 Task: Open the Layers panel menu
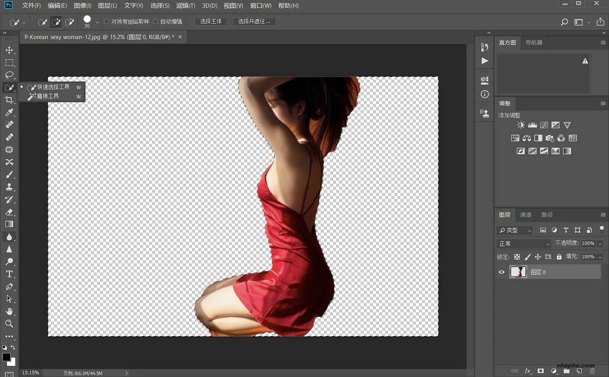pyautogui.click(x=603, y=215)
